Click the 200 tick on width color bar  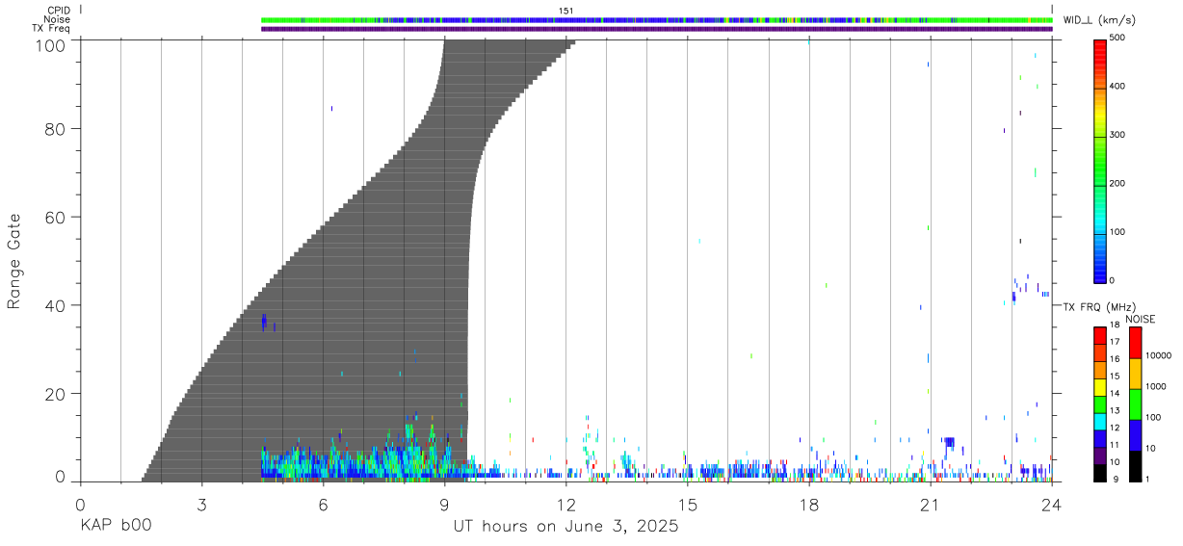click(x=1119, y=183)
